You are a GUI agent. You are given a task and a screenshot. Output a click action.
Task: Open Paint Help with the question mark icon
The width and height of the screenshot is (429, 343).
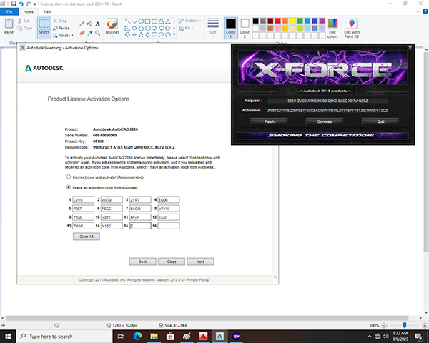[x=425, y=11]
